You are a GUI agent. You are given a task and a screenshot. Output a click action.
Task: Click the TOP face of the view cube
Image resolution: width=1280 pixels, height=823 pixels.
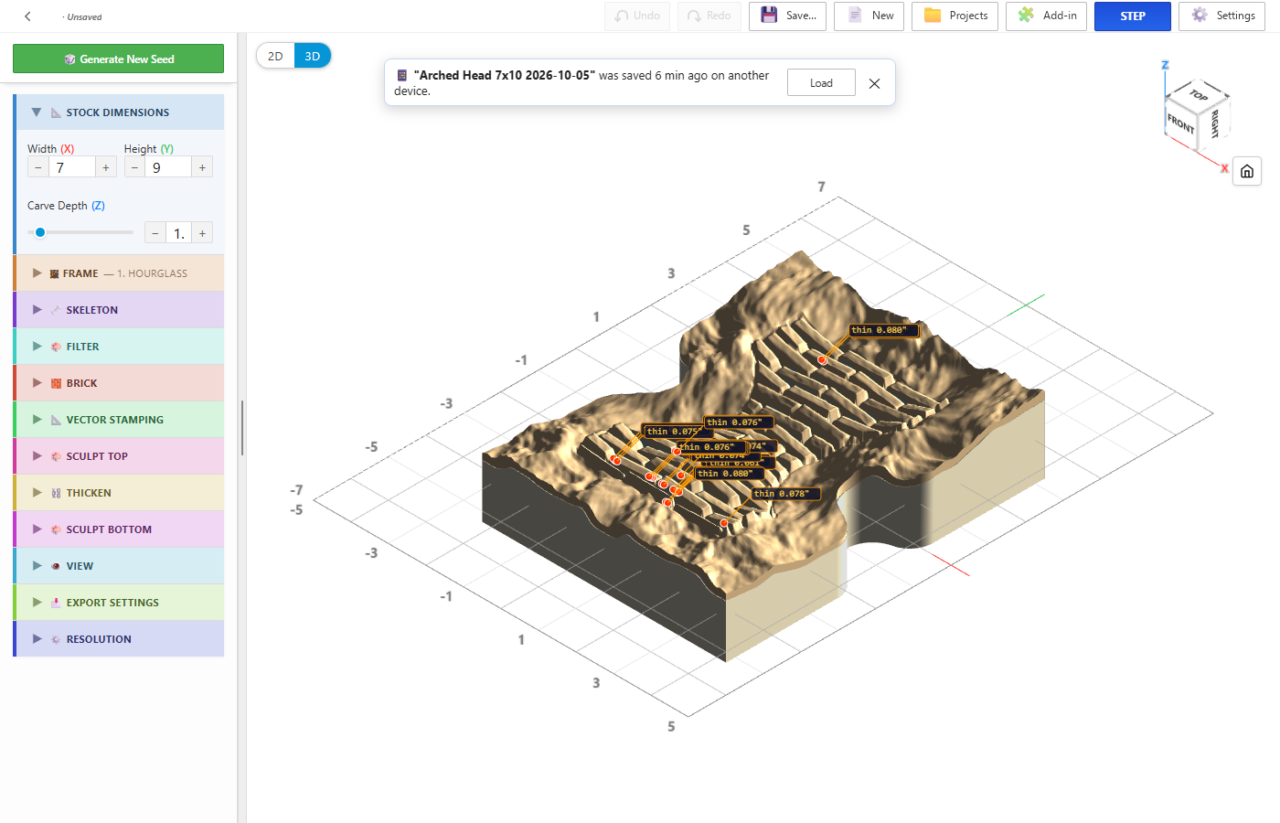pyautogui.click(x=1199, y=94)
